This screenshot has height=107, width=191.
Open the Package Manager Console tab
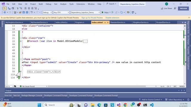click(32, 95)
